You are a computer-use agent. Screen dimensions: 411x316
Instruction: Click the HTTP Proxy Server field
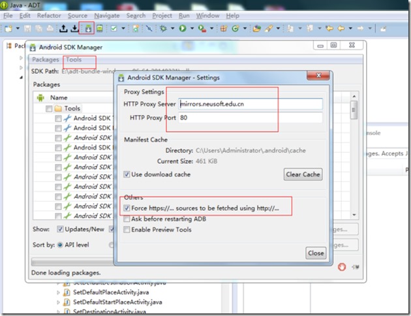[x=251, y=104]
